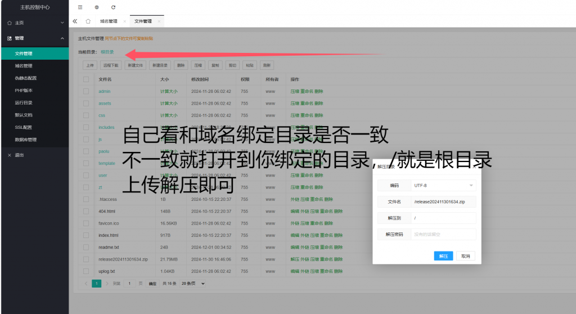The image size is (576, 314).
Task: Toggle the select-all checkbox in table header
Action: pos(86,79)
